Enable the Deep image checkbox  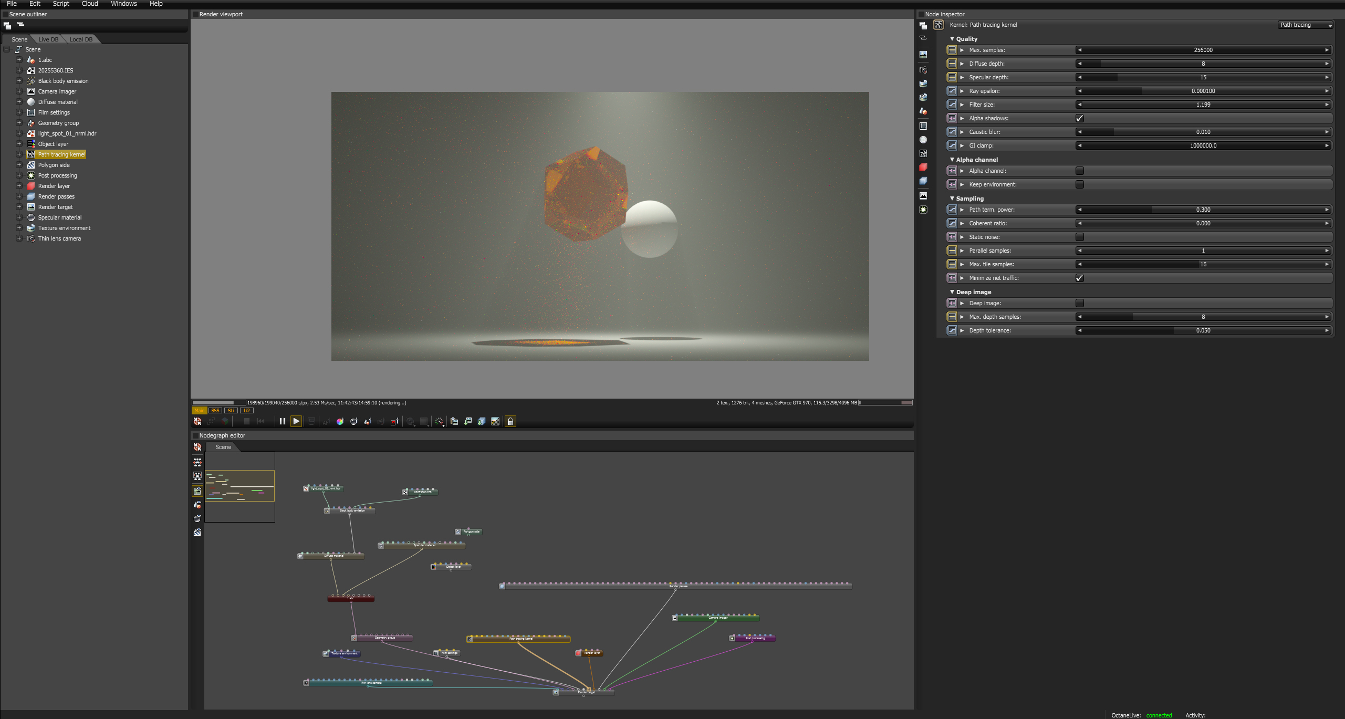[1080, 303]
